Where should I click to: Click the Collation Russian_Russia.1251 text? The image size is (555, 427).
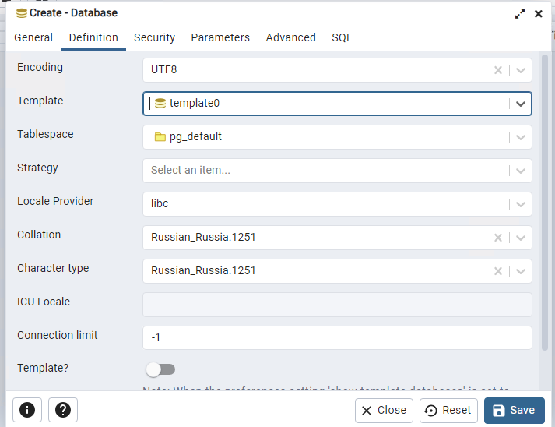point(203,237)
